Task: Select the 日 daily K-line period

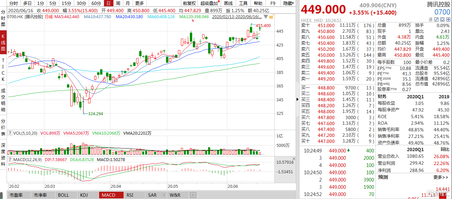Action: tap(108, 3)
